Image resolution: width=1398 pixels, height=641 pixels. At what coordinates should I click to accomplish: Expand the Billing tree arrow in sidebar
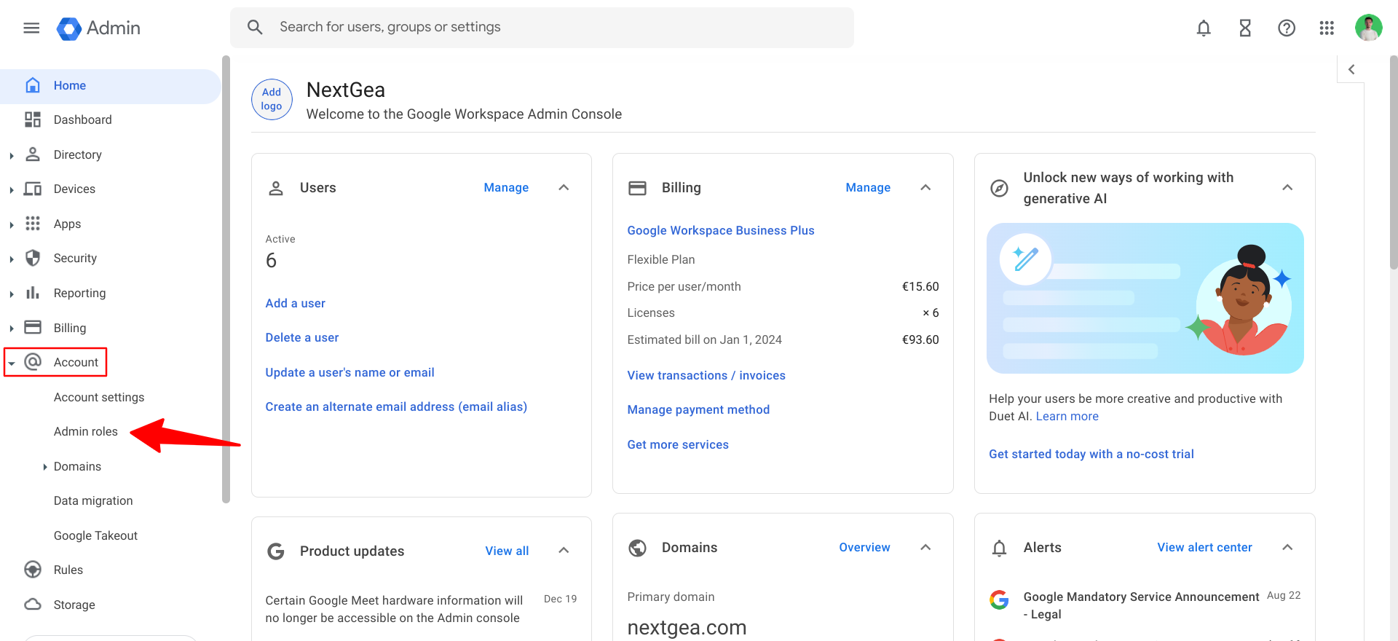click(12, 328)
